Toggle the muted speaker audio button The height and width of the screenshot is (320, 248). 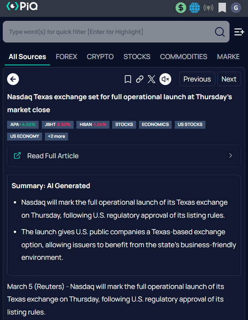click(165, 79)
